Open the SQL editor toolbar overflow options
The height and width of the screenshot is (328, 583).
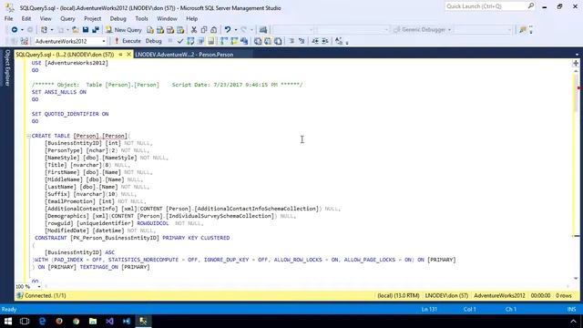[347, 43]
